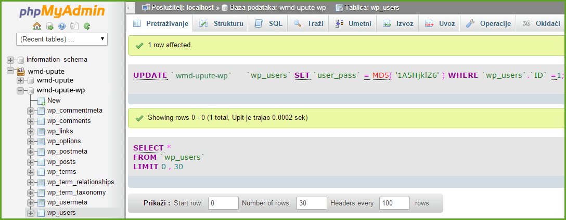
Task: Open the Recent tables dropdown
Action: click(x=62, y=39)
